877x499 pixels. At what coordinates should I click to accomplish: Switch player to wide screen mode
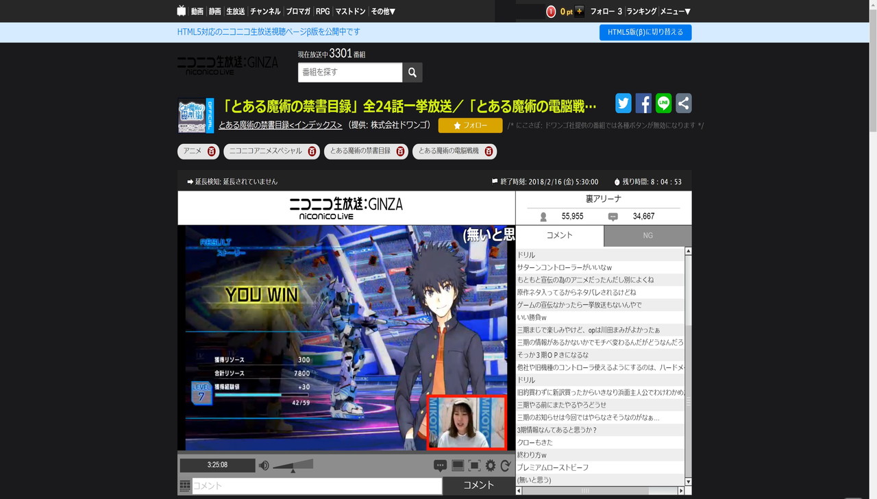click(458, 465)
